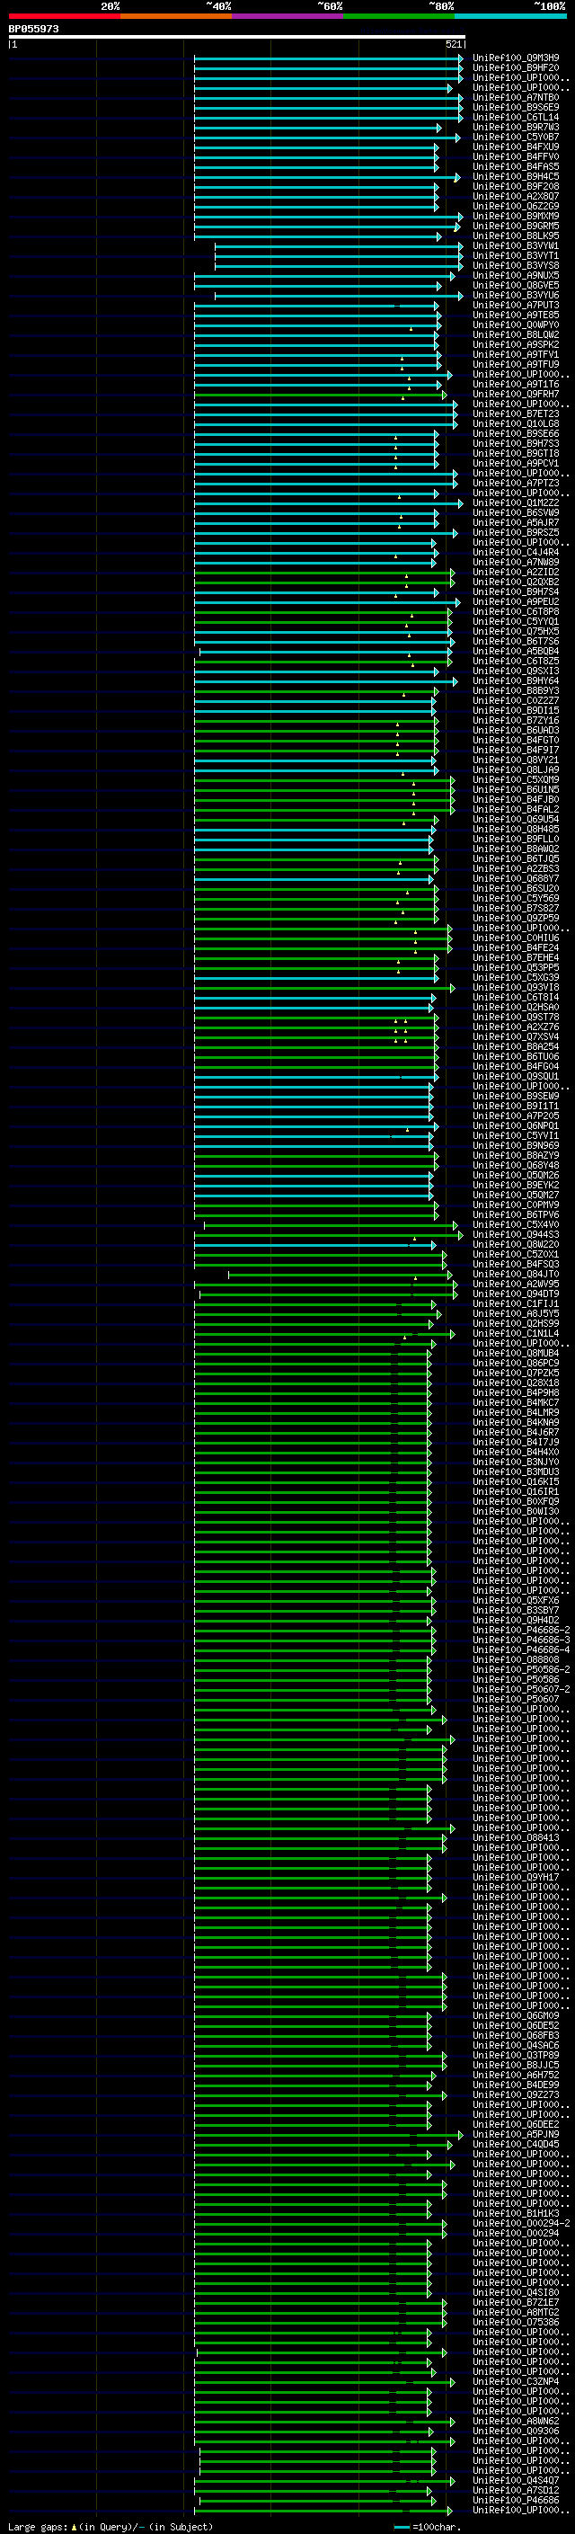The height and width of the screenshot is (2534, 575).
Task: Open hit UniRef100_B9S6E9
Action: click(x=516, y=107)
